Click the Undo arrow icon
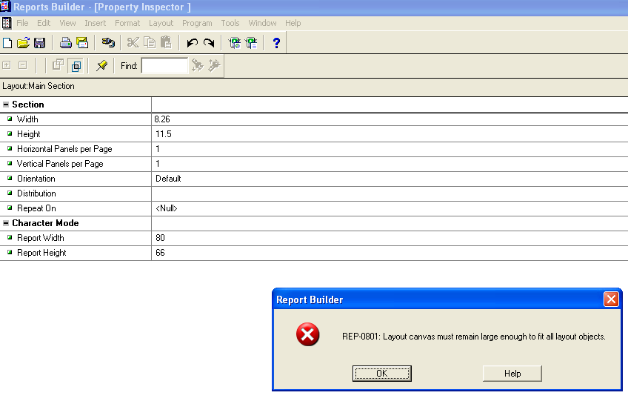The width and height of the screenshot is (628, 404). [193, 43]
